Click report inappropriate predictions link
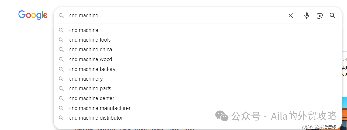 click(318, 127)
